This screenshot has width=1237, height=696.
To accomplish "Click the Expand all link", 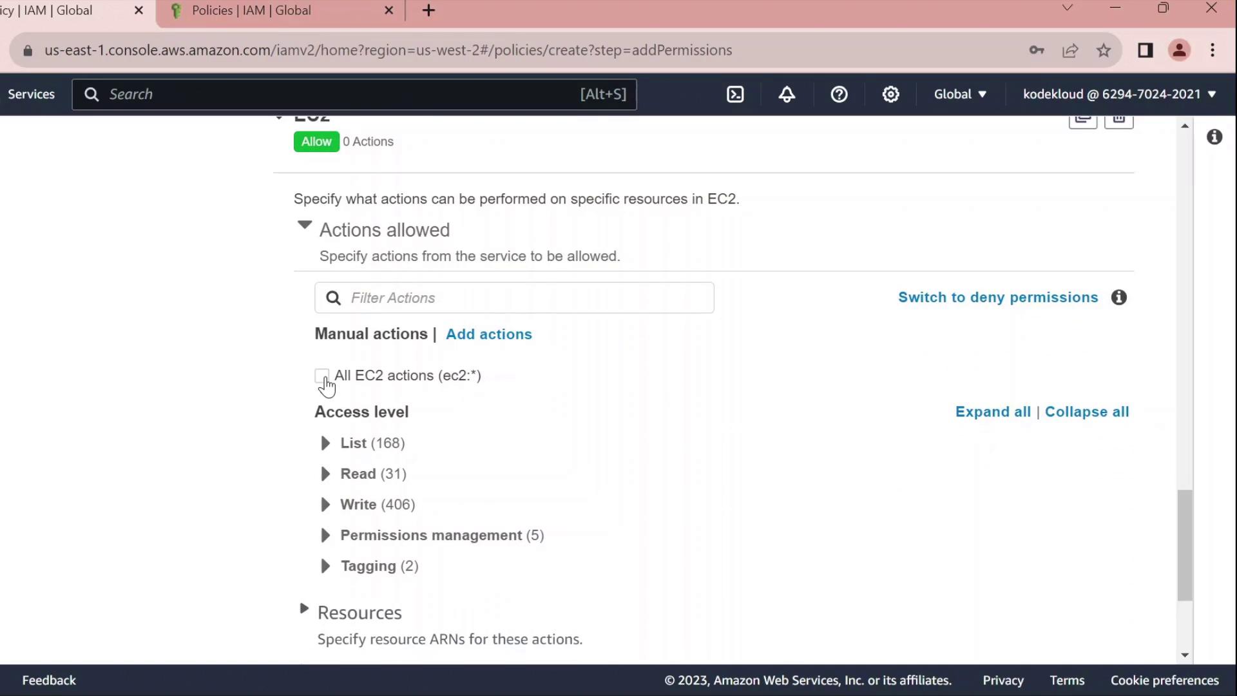I will (992, 412).
